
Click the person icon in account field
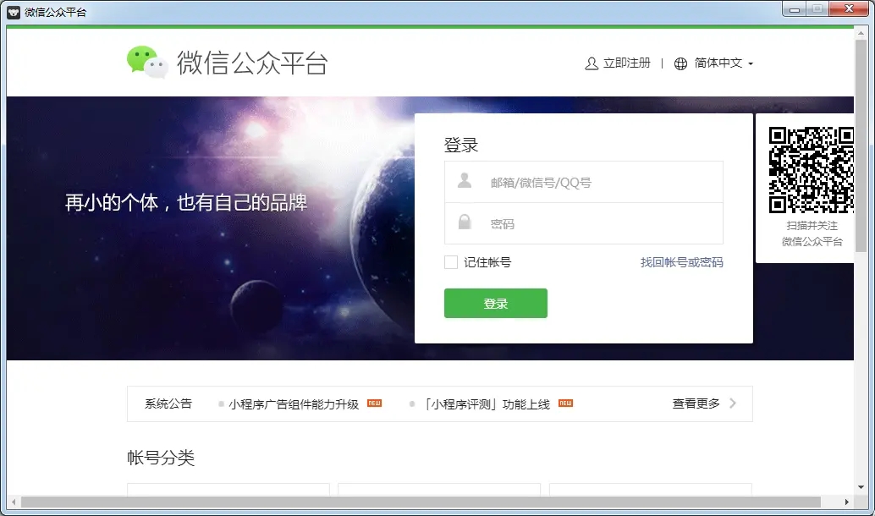coord(465,181)
